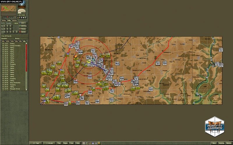
Task: Open the Gen tab in unit panel
Action: 3,41
